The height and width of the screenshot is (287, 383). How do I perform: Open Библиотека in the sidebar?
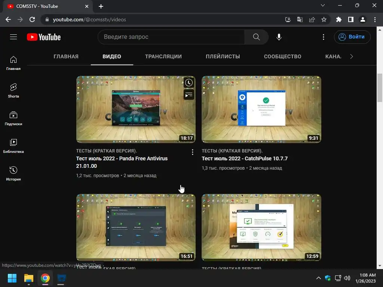pos(13,146)
